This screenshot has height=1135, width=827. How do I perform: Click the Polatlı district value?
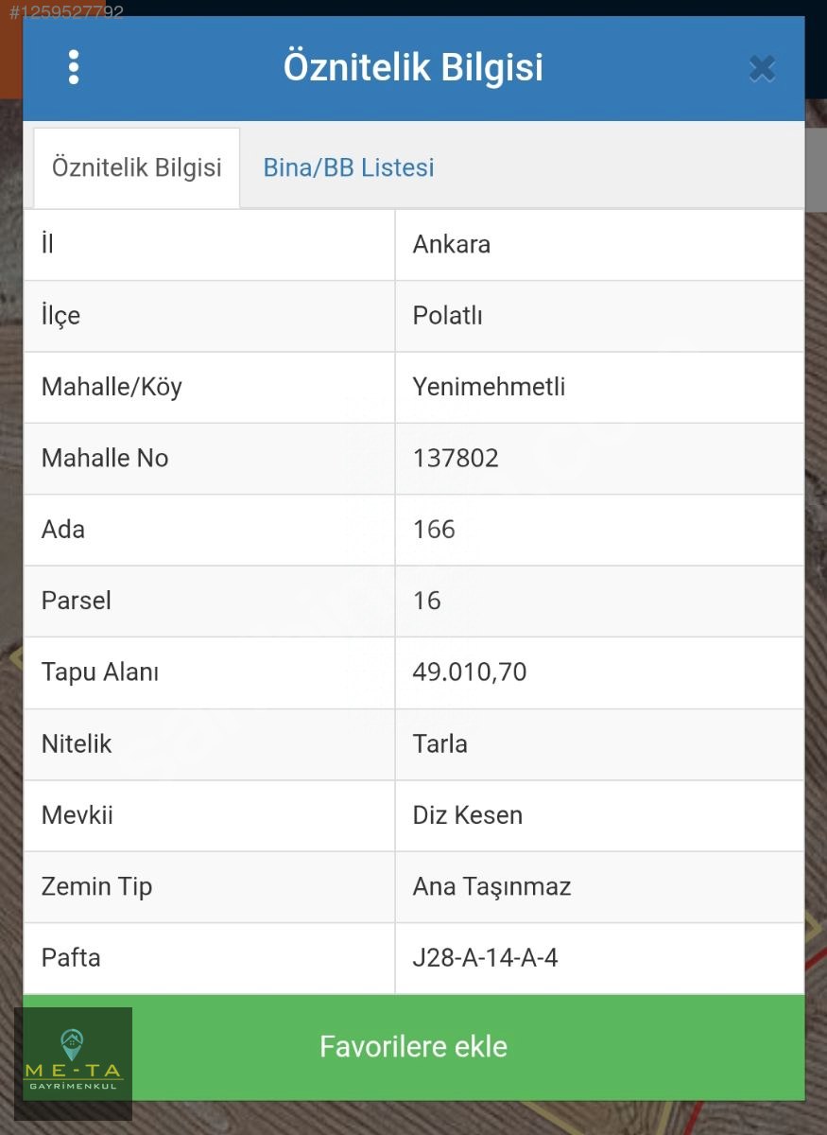tap(448, 316)
